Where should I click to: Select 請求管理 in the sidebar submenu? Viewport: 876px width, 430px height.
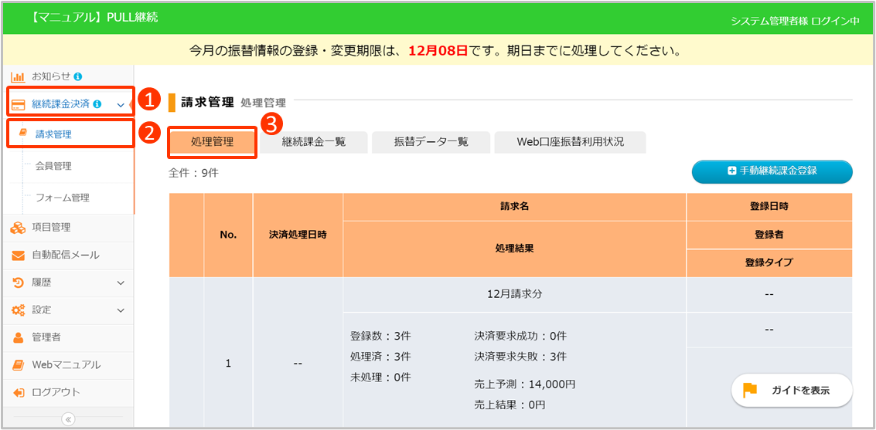53,134
